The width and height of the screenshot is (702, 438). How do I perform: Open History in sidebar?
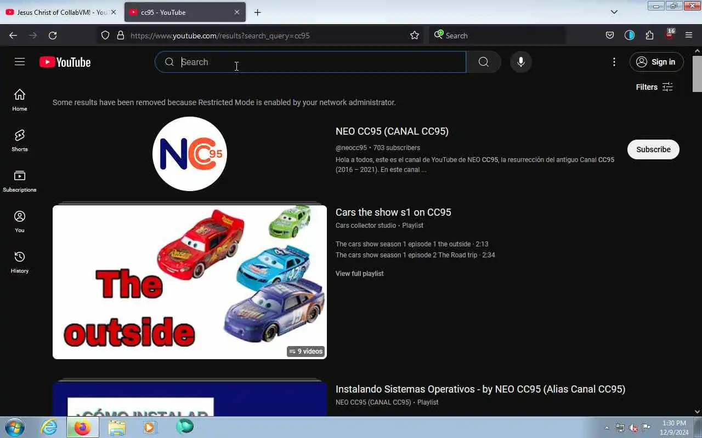20,262
